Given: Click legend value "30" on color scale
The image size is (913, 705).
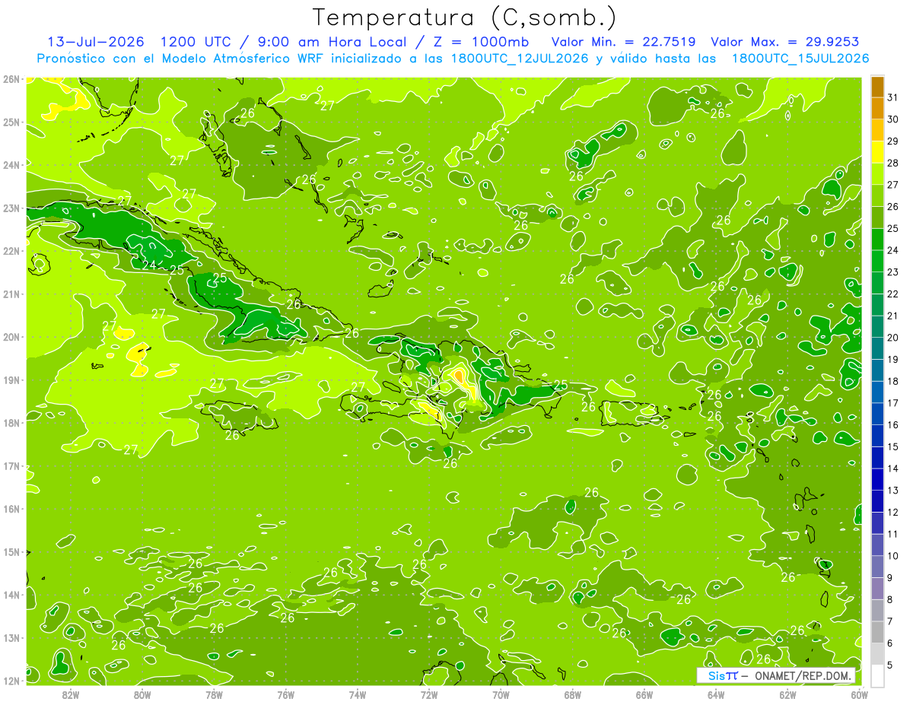Looking at the screenshot, I should 892,119.
